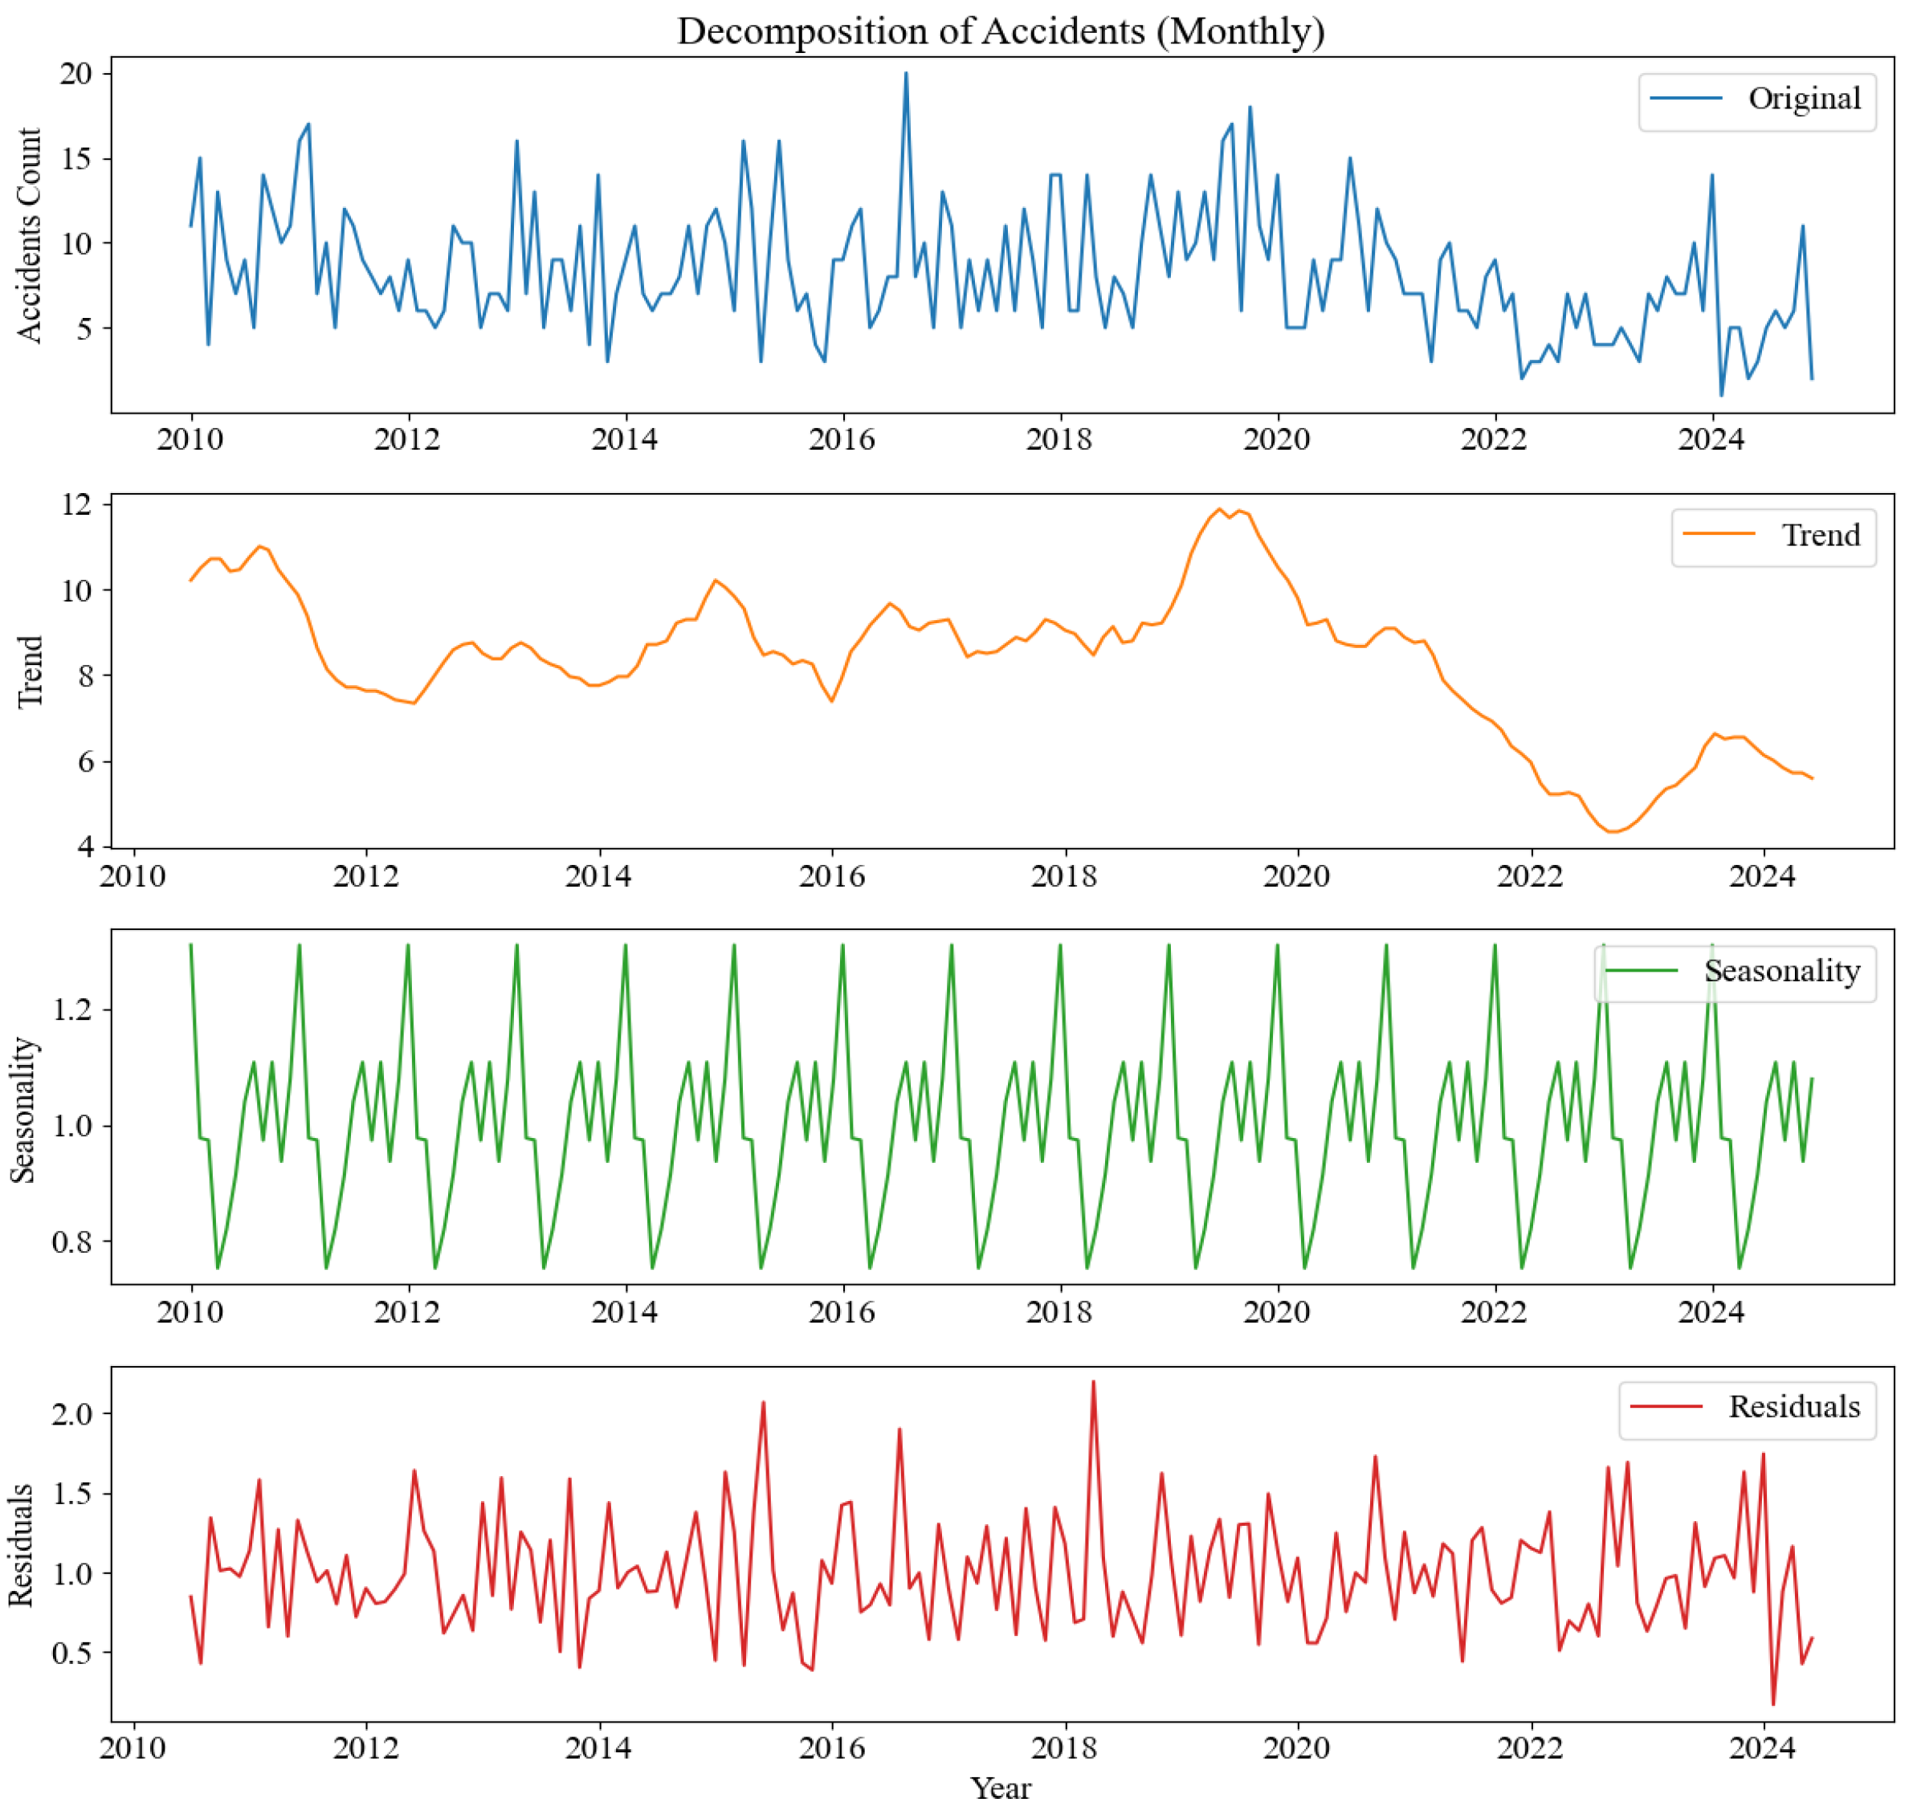Click the 'Residuals' y-axis label
Viewport: 1909px width, 1819px height.
[x=22, y=1544]
